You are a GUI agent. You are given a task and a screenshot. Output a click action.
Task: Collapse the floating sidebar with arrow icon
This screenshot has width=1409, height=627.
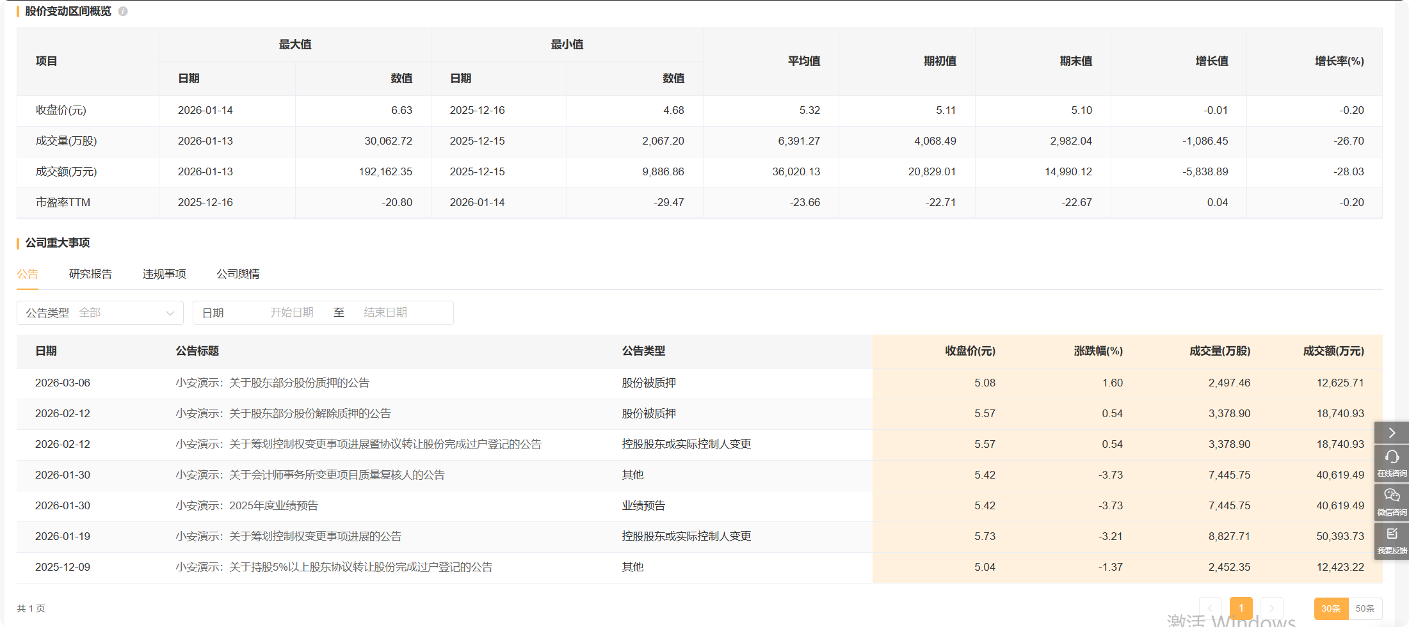point(1391,433)
